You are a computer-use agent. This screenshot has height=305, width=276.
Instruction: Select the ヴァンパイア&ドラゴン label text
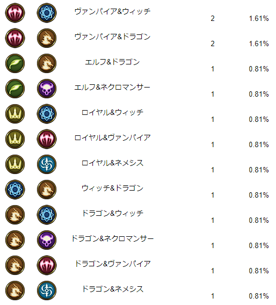tap(112, 37)
